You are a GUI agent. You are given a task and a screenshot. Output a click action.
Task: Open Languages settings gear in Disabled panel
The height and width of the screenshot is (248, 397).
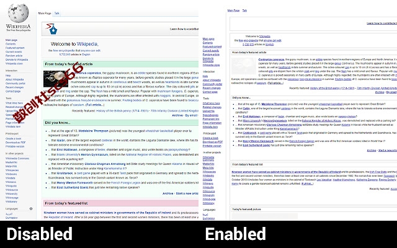(31, 209)
